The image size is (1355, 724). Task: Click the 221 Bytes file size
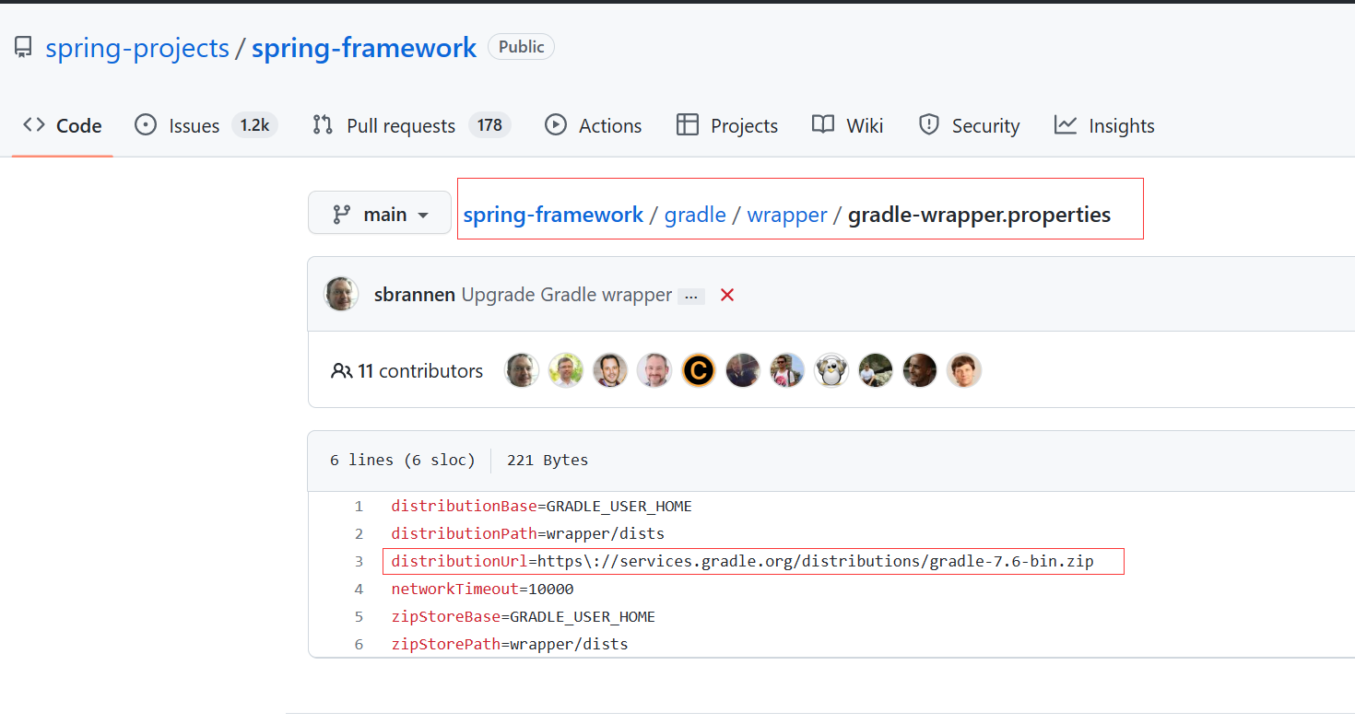tap(548, 460)
